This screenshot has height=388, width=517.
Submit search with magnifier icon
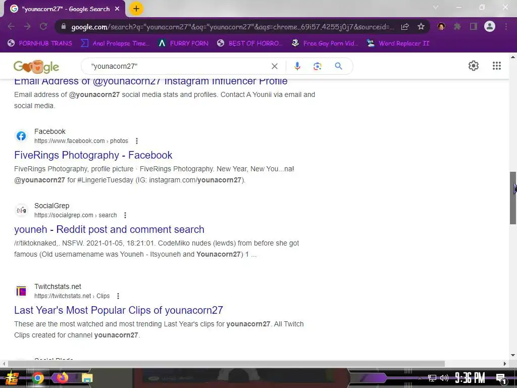pyautogui.click(x=338, y=66)
